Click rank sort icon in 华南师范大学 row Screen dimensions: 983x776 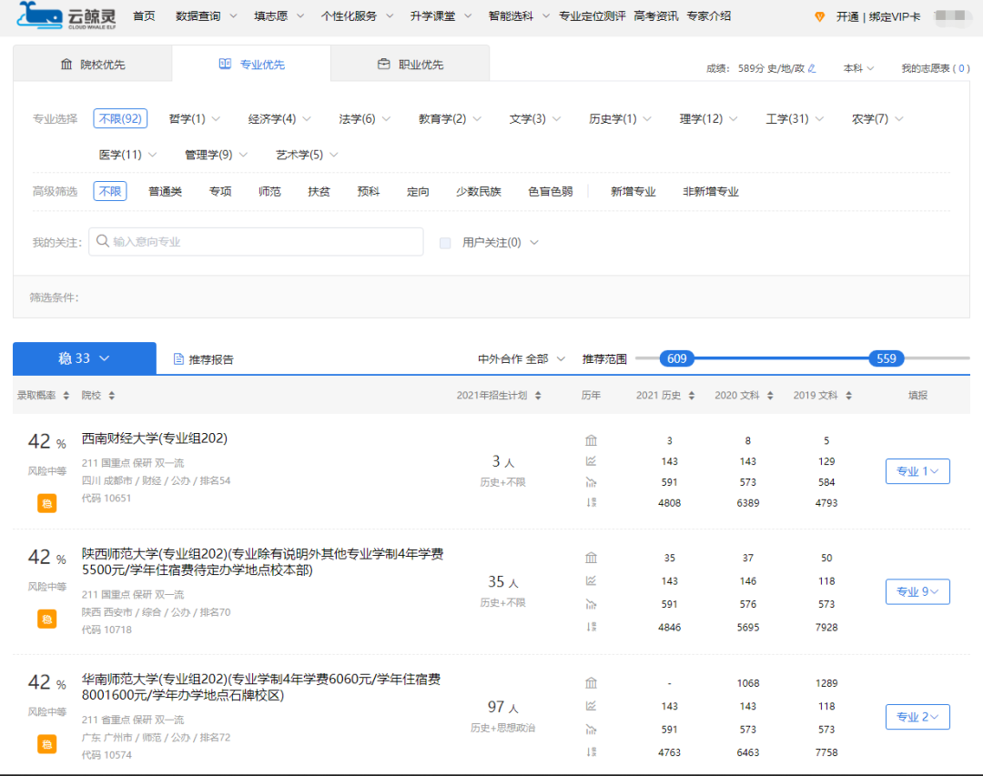pos(592,752)
